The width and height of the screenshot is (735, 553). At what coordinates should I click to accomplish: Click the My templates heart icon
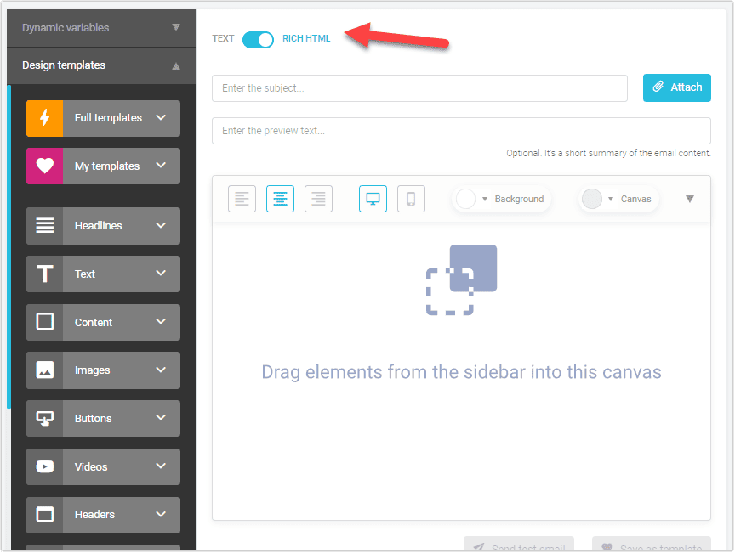pos(44,166)
